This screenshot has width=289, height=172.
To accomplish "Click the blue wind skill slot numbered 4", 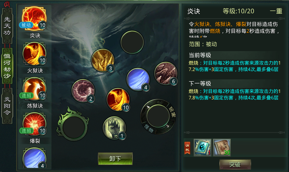I will point(138,79).
